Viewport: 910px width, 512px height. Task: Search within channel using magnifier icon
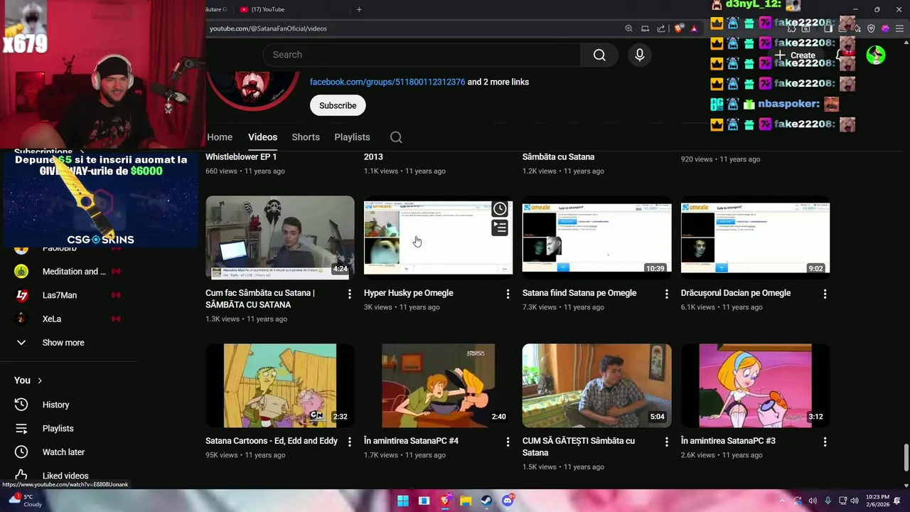click(x=396, y=137)
